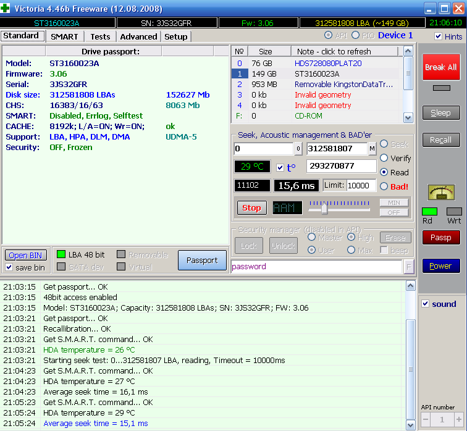The width and height of the screenshot is (467, 431).
Task: Click the start LBA input field
Action: point(264,149)
